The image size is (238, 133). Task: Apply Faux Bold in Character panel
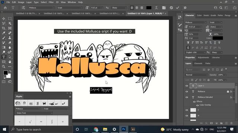click(x=188, y=43)
